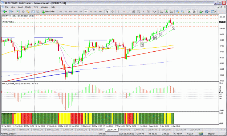
Task: Toggle the Chart Shift icon
Action: pos(194,12)
